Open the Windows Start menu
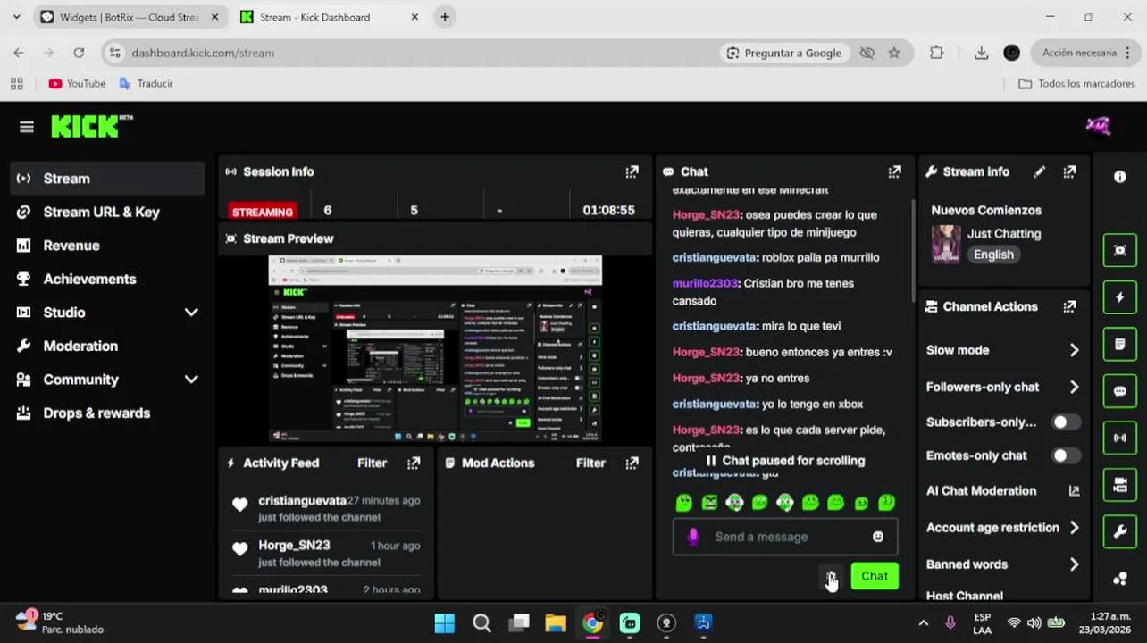The width and height of the screenshot is (1147, 643). tap(444, 623)
